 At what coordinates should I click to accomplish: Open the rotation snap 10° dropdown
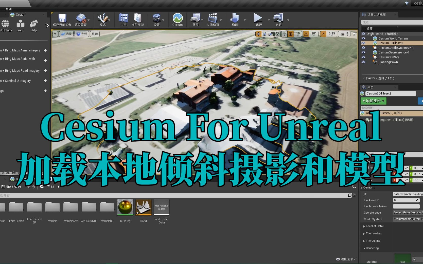pyautogui.click(x=314, y=34)
